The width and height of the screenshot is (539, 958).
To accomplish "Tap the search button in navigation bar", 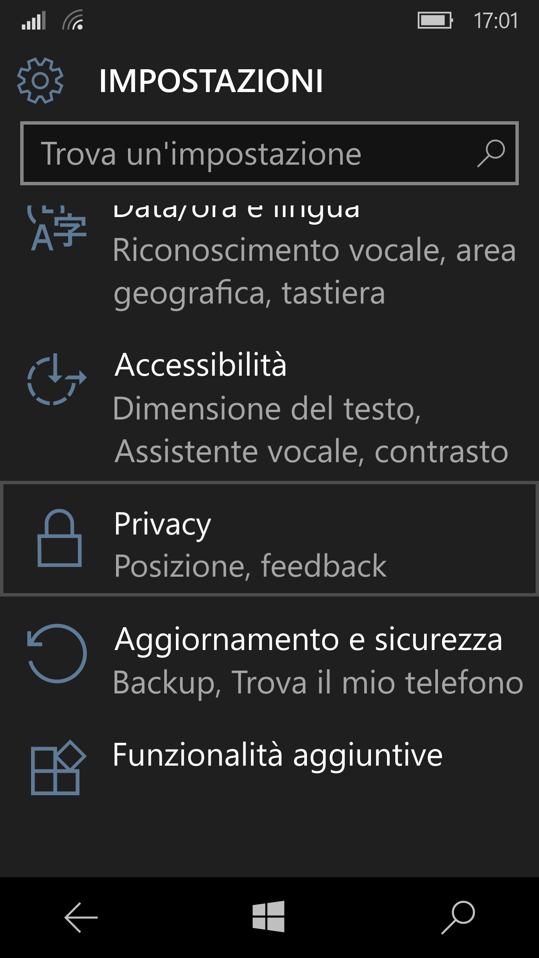I will pos(458,917).
